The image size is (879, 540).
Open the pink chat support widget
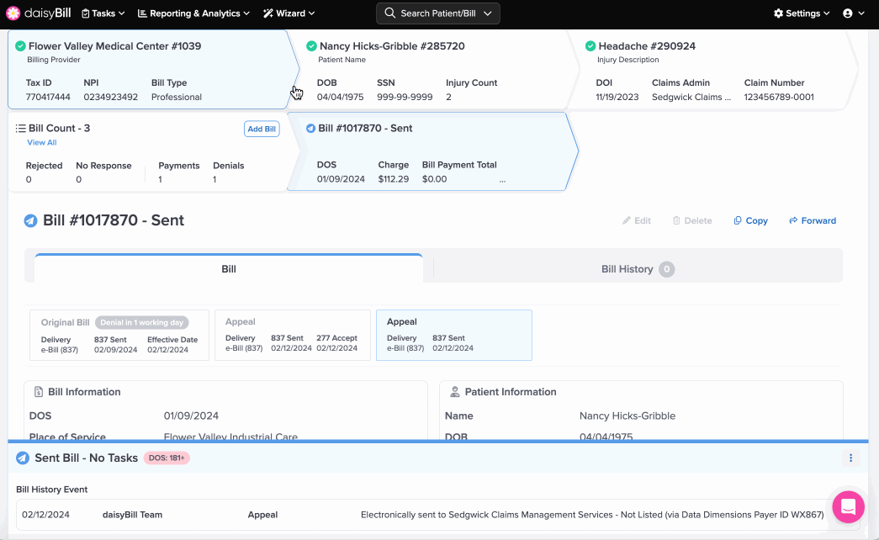click(x=848, y=507)
